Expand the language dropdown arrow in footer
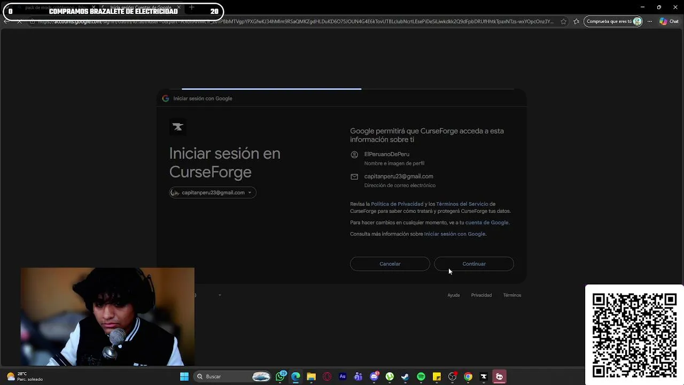The image size is (684, 385). [x=220, y=295]
